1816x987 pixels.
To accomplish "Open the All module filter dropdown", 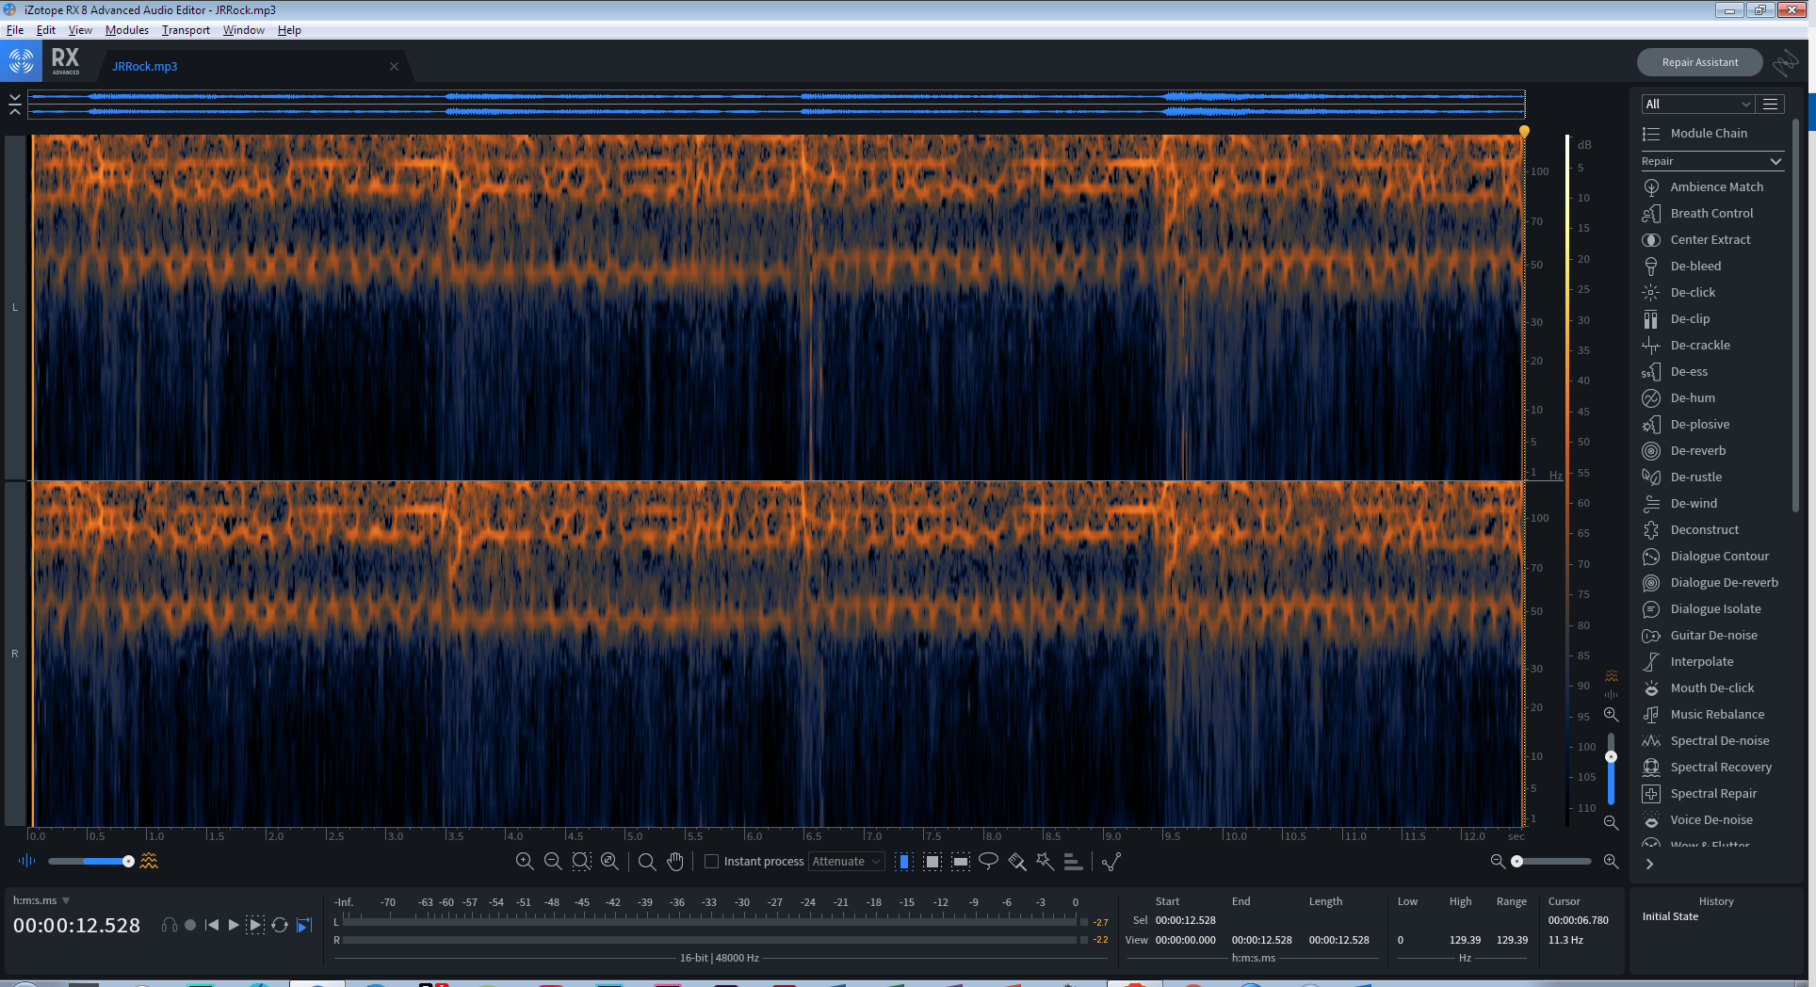I will coord(1696,104).
